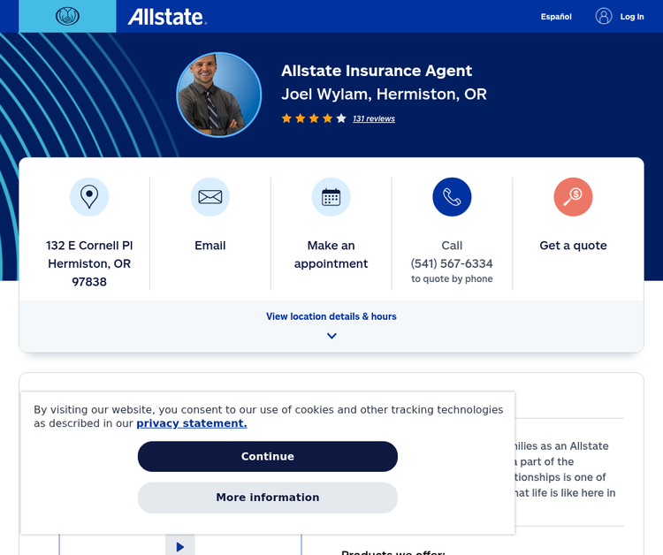Click the chevron below location details
This screenshot has height=555, width=663.
click(x=331, y=336)
